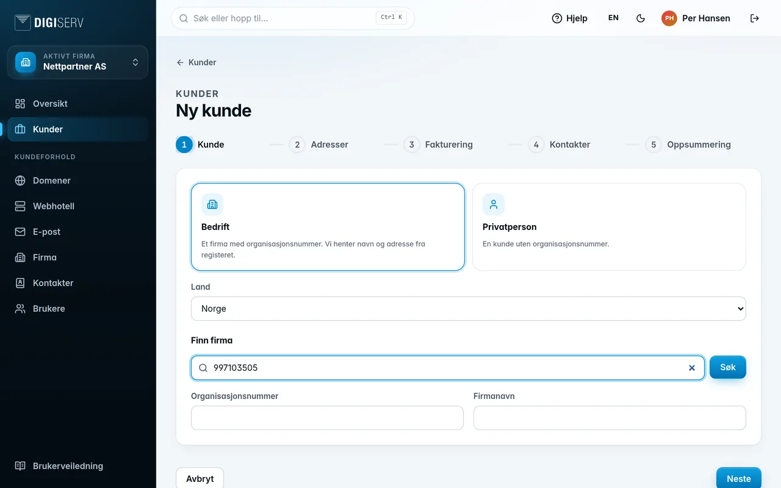
Task: Click the DigiServ logo
Action: 49,23
